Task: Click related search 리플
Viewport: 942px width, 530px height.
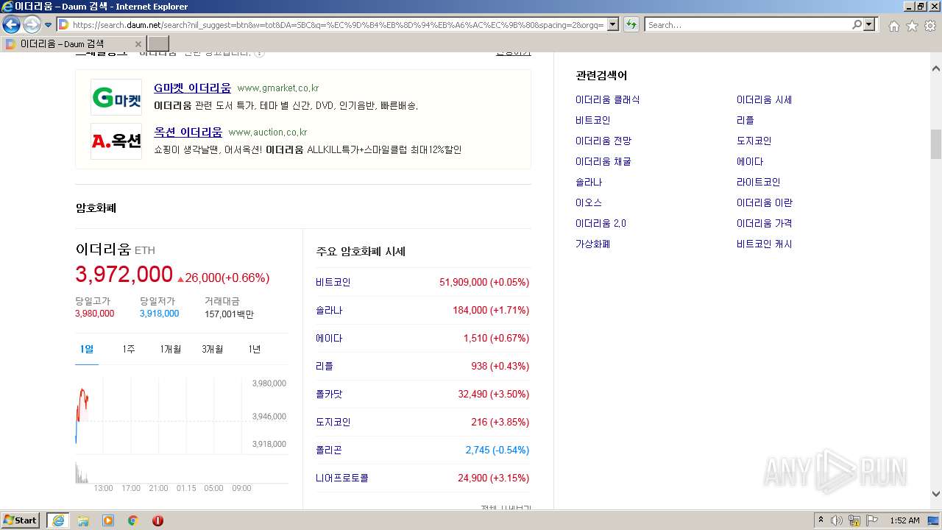Action: click(x=745, y=120)
